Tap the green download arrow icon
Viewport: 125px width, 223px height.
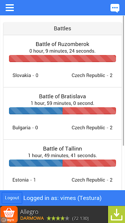click(116, 214)
